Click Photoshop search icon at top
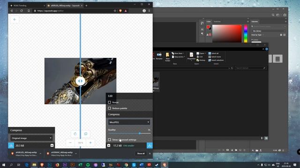The image size is (300, 168). point(273,15)
